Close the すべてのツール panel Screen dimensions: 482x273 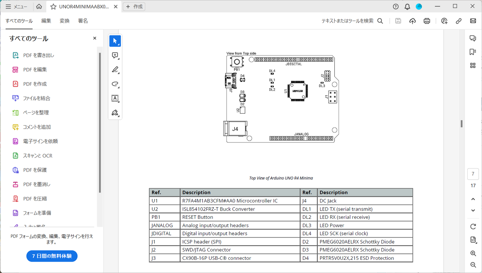coord(95,38)
